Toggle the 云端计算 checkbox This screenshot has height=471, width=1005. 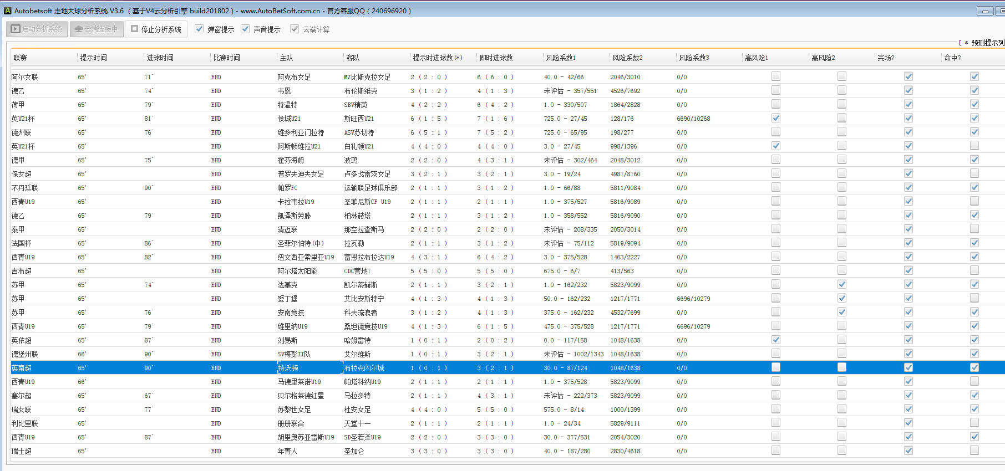(x=295, y=29)
